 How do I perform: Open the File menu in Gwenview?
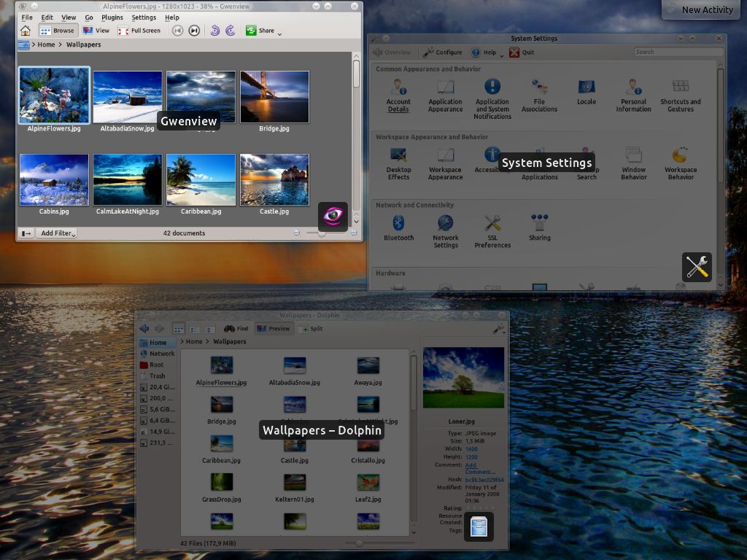[x=27, y=17]
